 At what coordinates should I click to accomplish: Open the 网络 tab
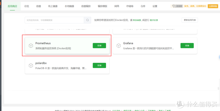(x=117, y=6)
